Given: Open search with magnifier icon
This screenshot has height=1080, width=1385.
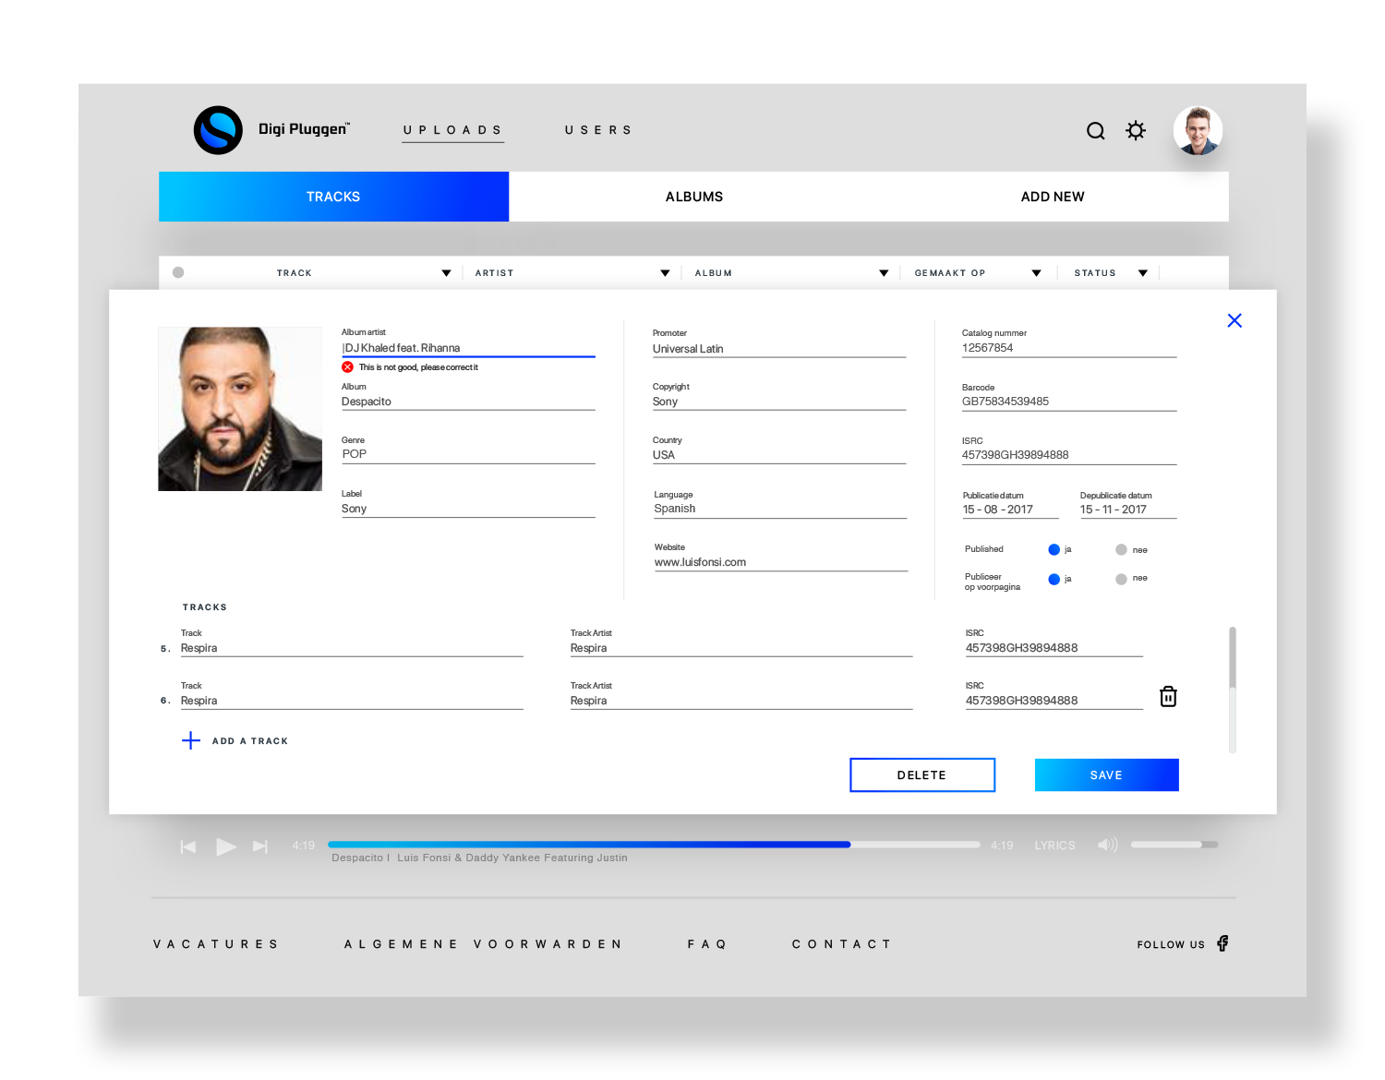Looking at the screenshot, I should point(1095,131).
